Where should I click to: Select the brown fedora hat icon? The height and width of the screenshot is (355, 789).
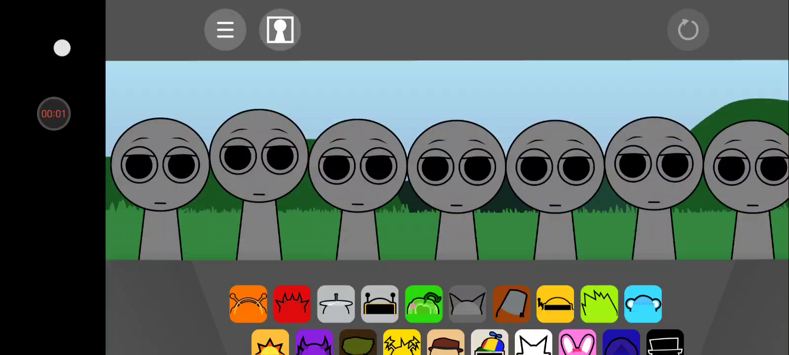coord(446,343)
